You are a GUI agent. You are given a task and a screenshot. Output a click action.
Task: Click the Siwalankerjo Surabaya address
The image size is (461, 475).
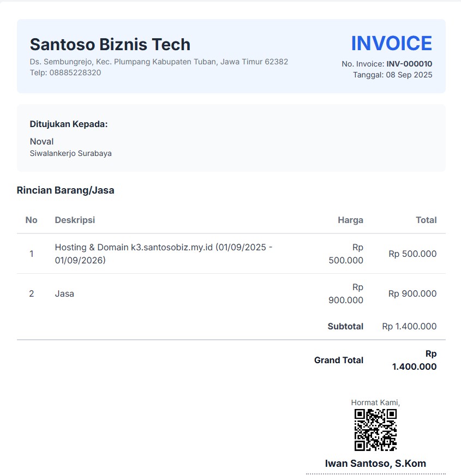click(71, 153)
